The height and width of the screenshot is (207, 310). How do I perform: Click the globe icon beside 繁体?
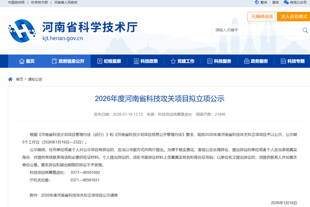coord(256,2)
